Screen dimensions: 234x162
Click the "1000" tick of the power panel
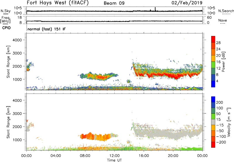click(x=17, y=79)
